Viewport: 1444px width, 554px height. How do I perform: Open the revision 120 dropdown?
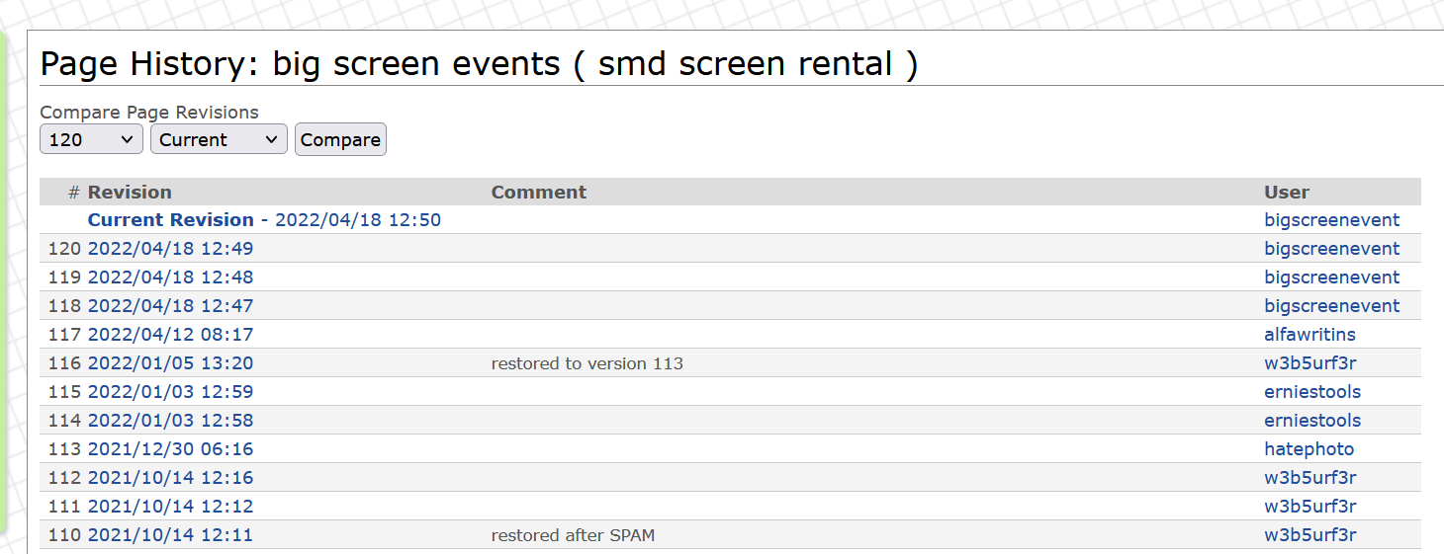pyautogui.click(x=91, y=140)
